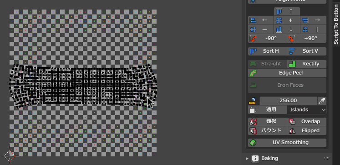The image size is (340, 165).
Task: Click Sort V to sort islands vertically
Action: [x=307, y=51]
